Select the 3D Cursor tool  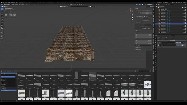[2, 12]
